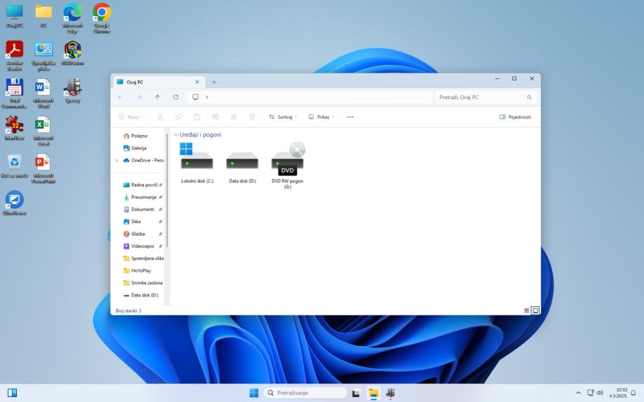Image resolution: width=644 pixels, height=402 pixels.
Task: Open the Prikaz view dropdown
Action: pos(321,117)
